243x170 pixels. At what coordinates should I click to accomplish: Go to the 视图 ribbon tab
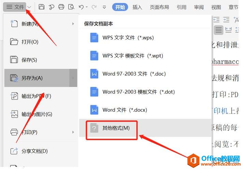coord(216,7)
